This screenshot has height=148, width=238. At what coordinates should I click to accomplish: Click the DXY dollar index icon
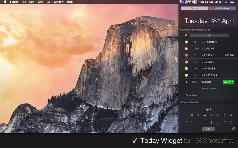(186, 82)
